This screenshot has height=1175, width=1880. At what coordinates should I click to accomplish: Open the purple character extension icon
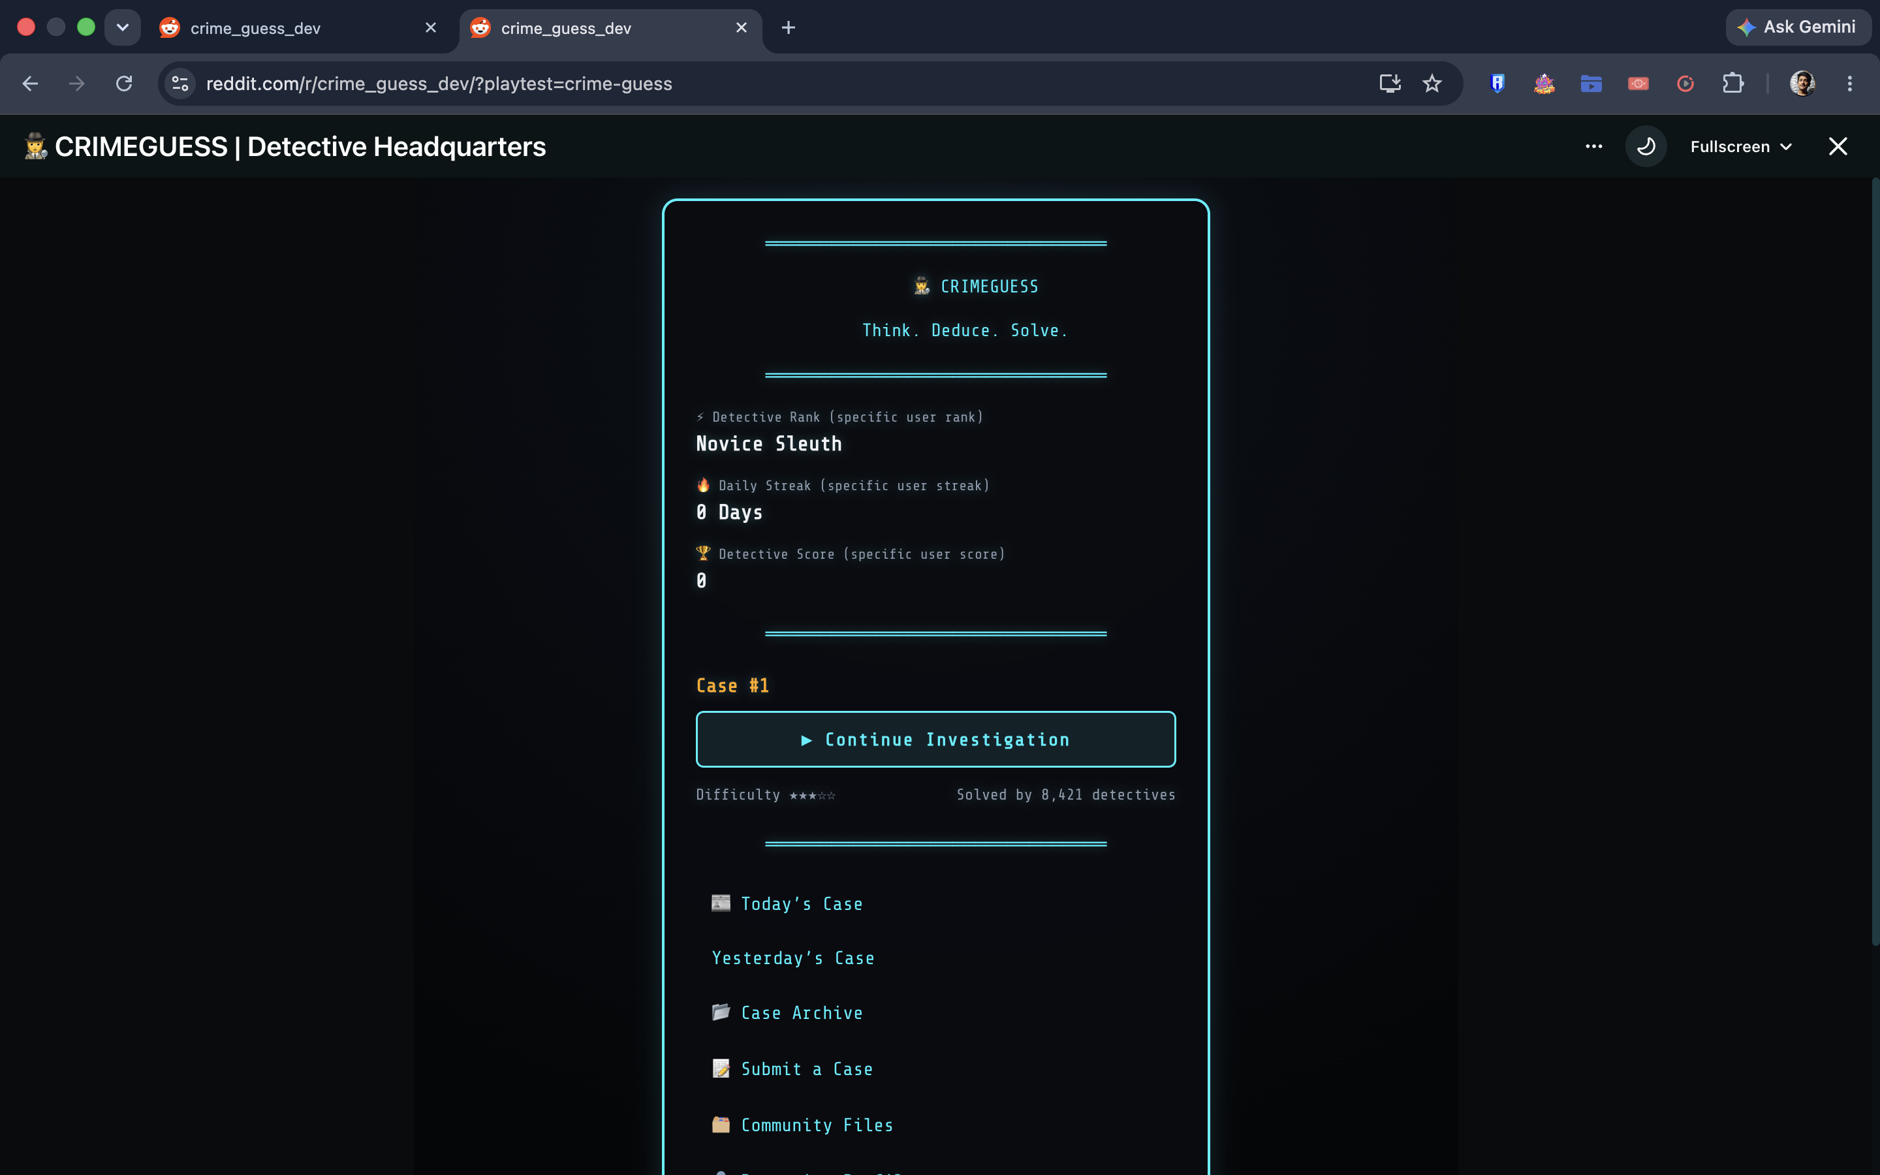point(1544,83)
